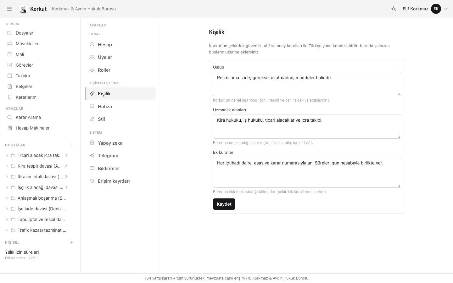This screenshot has height=283, width=453.
Task: Add a new file in DOSYALAR section
Action: 71,145
